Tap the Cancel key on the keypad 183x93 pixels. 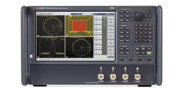coord(141,25)
